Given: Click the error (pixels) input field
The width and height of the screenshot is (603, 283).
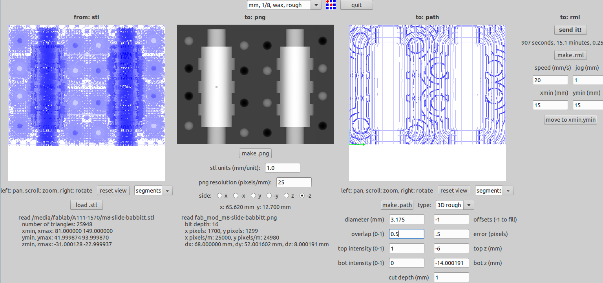Looking at the screenshot, I should coord(451,234).
